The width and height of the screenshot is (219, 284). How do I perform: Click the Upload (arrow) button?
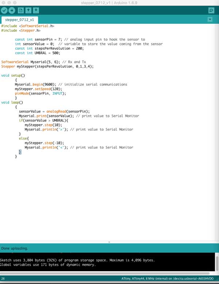[12, 11]
